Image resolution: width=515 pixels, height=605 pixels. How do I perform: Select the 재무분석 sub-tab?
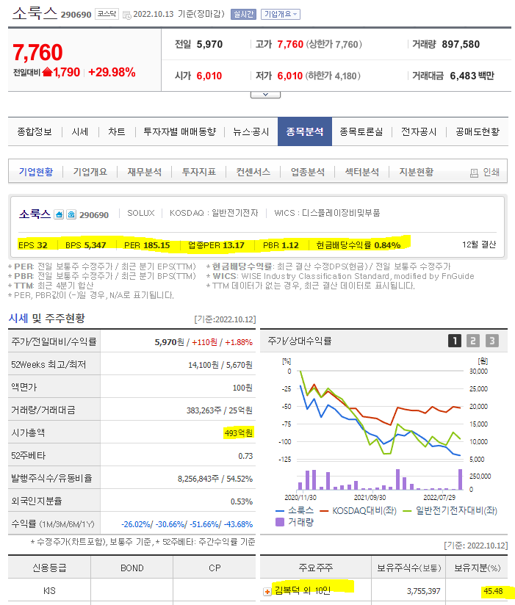pos(145,172)
